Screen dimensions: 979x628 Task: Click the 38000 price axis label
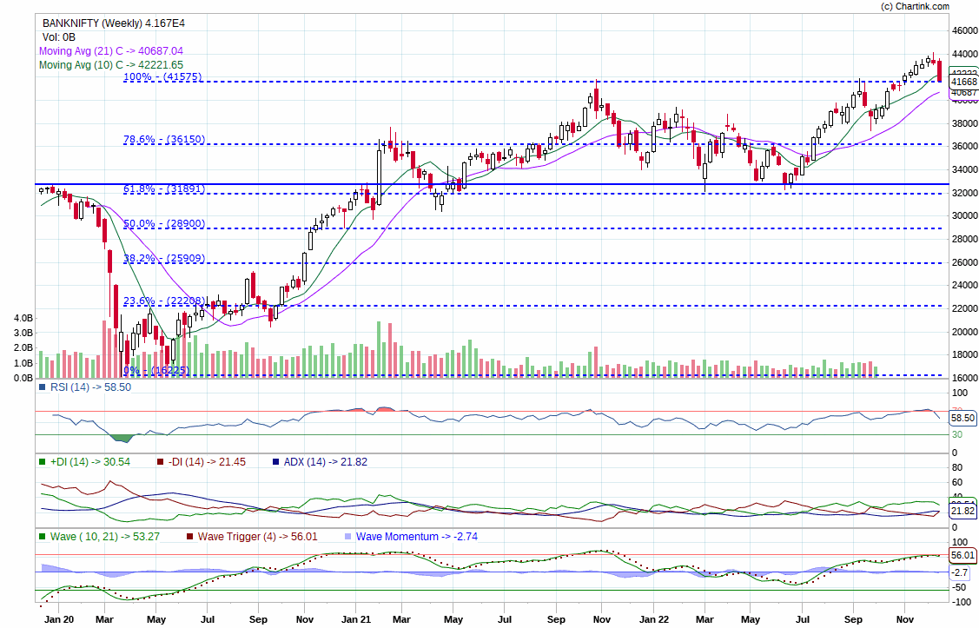pos(964,123)
